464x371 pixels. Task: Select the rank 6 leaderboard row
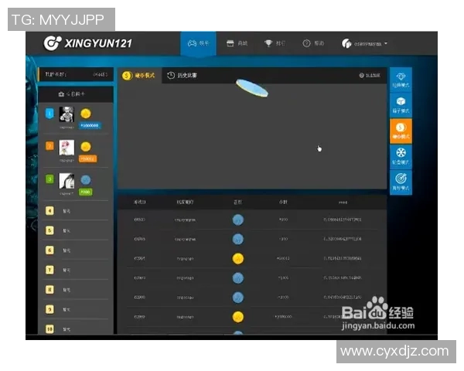point(76,250)
